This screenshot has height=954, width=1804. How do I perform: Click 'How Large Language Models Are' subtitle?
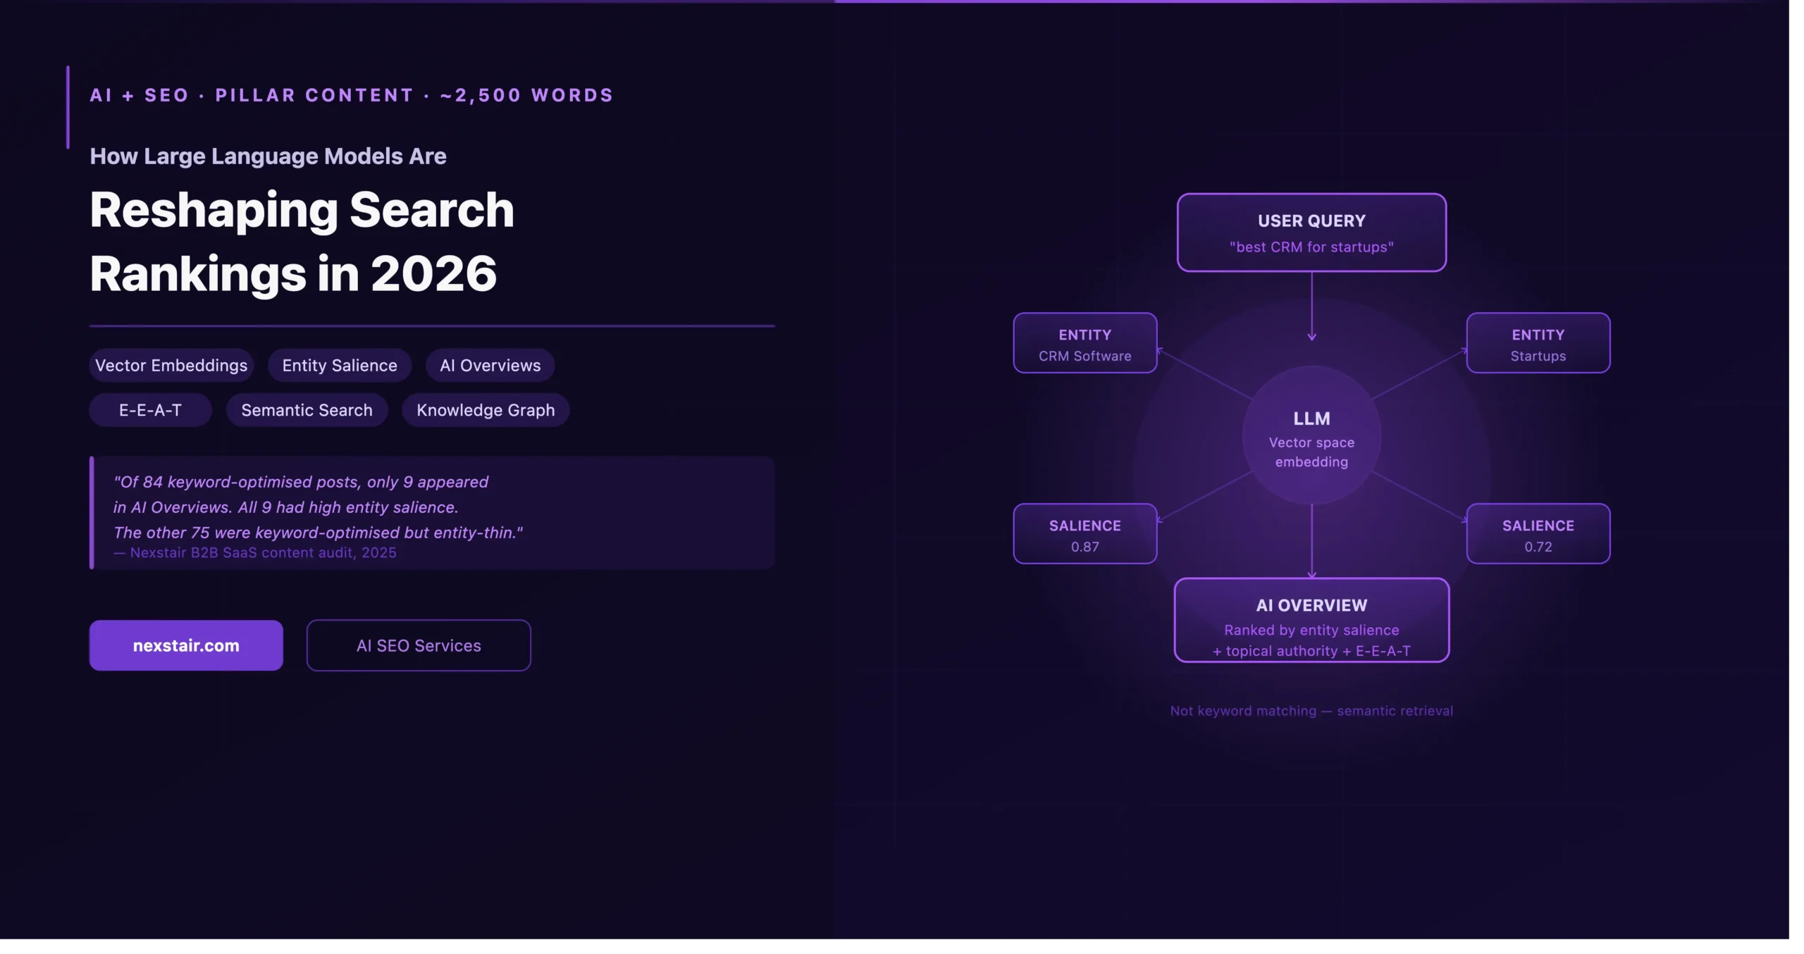pos(268,156)
